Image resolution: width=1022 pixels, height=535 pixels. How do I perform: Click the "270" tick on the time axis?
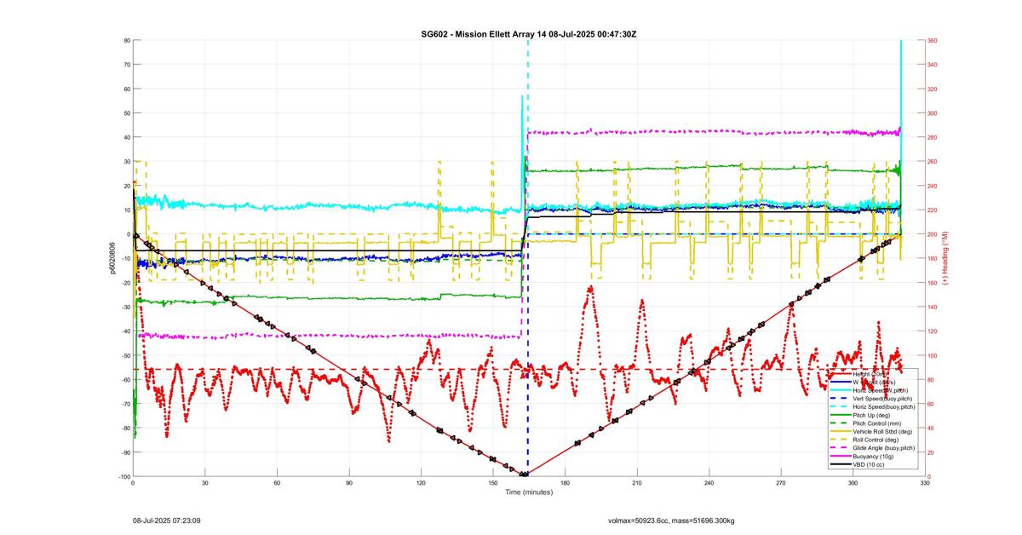pyautogui.click(x=780, y=483)
